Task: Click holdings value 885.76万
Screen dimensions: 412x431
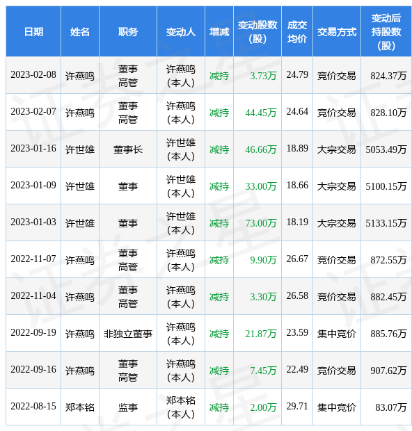Action: click(388, 334)
